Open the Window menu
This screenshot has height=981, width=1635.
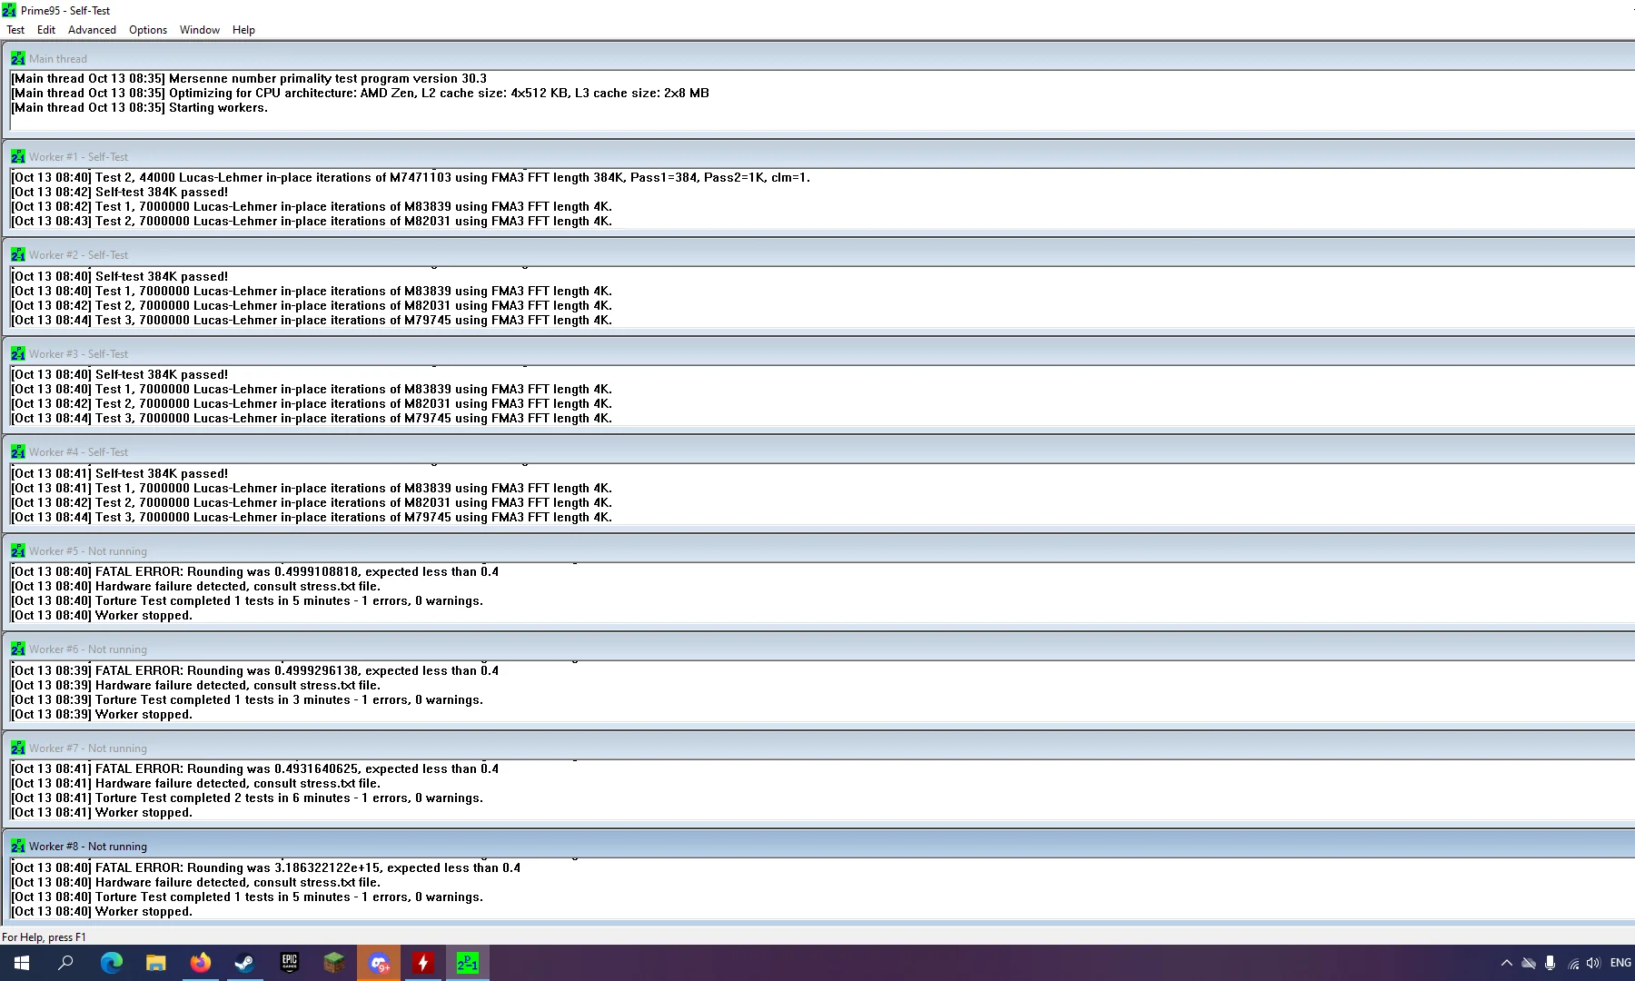[200, 30]
